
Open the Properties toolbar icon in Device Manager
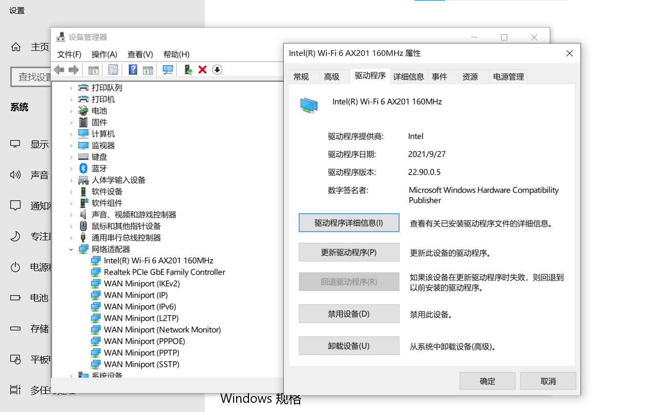point(113,70)
